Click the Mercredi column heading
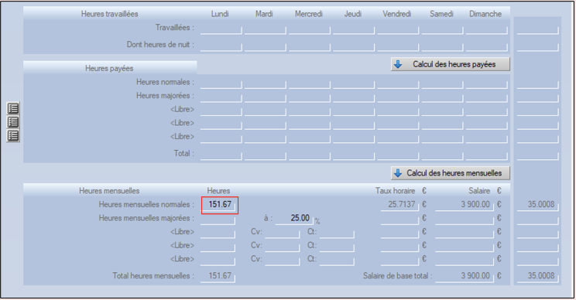This screenshot has width=576, height=300. pos(309,14)
